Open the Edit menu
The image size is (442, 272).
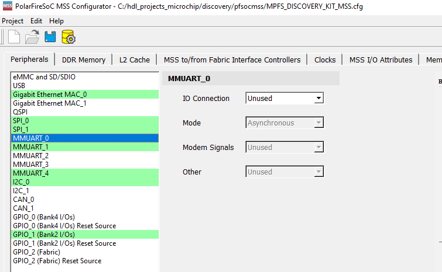(x=36, y=21)
